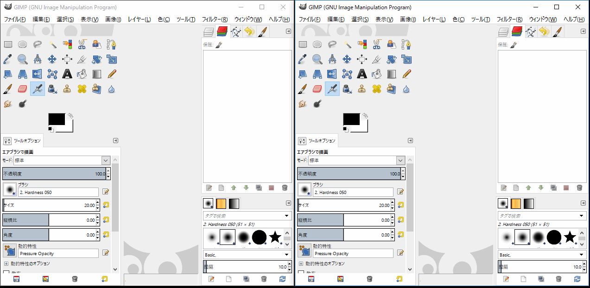Select Color Picker tool in left GIMP window
Viewport: 590px width, 288px height.
point(8,59)
